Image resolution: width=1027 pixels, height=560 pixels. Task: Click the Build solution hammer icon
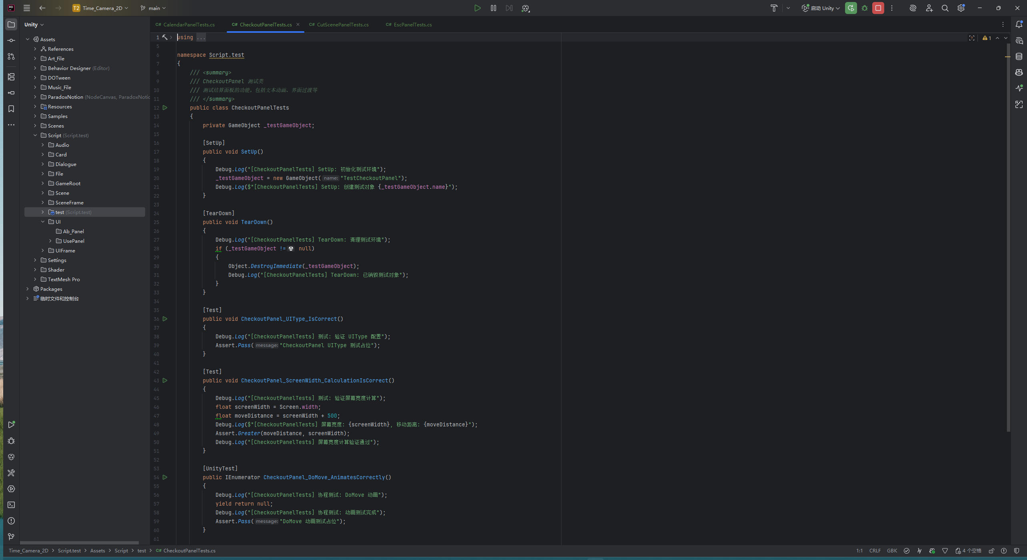click(774, 8)
